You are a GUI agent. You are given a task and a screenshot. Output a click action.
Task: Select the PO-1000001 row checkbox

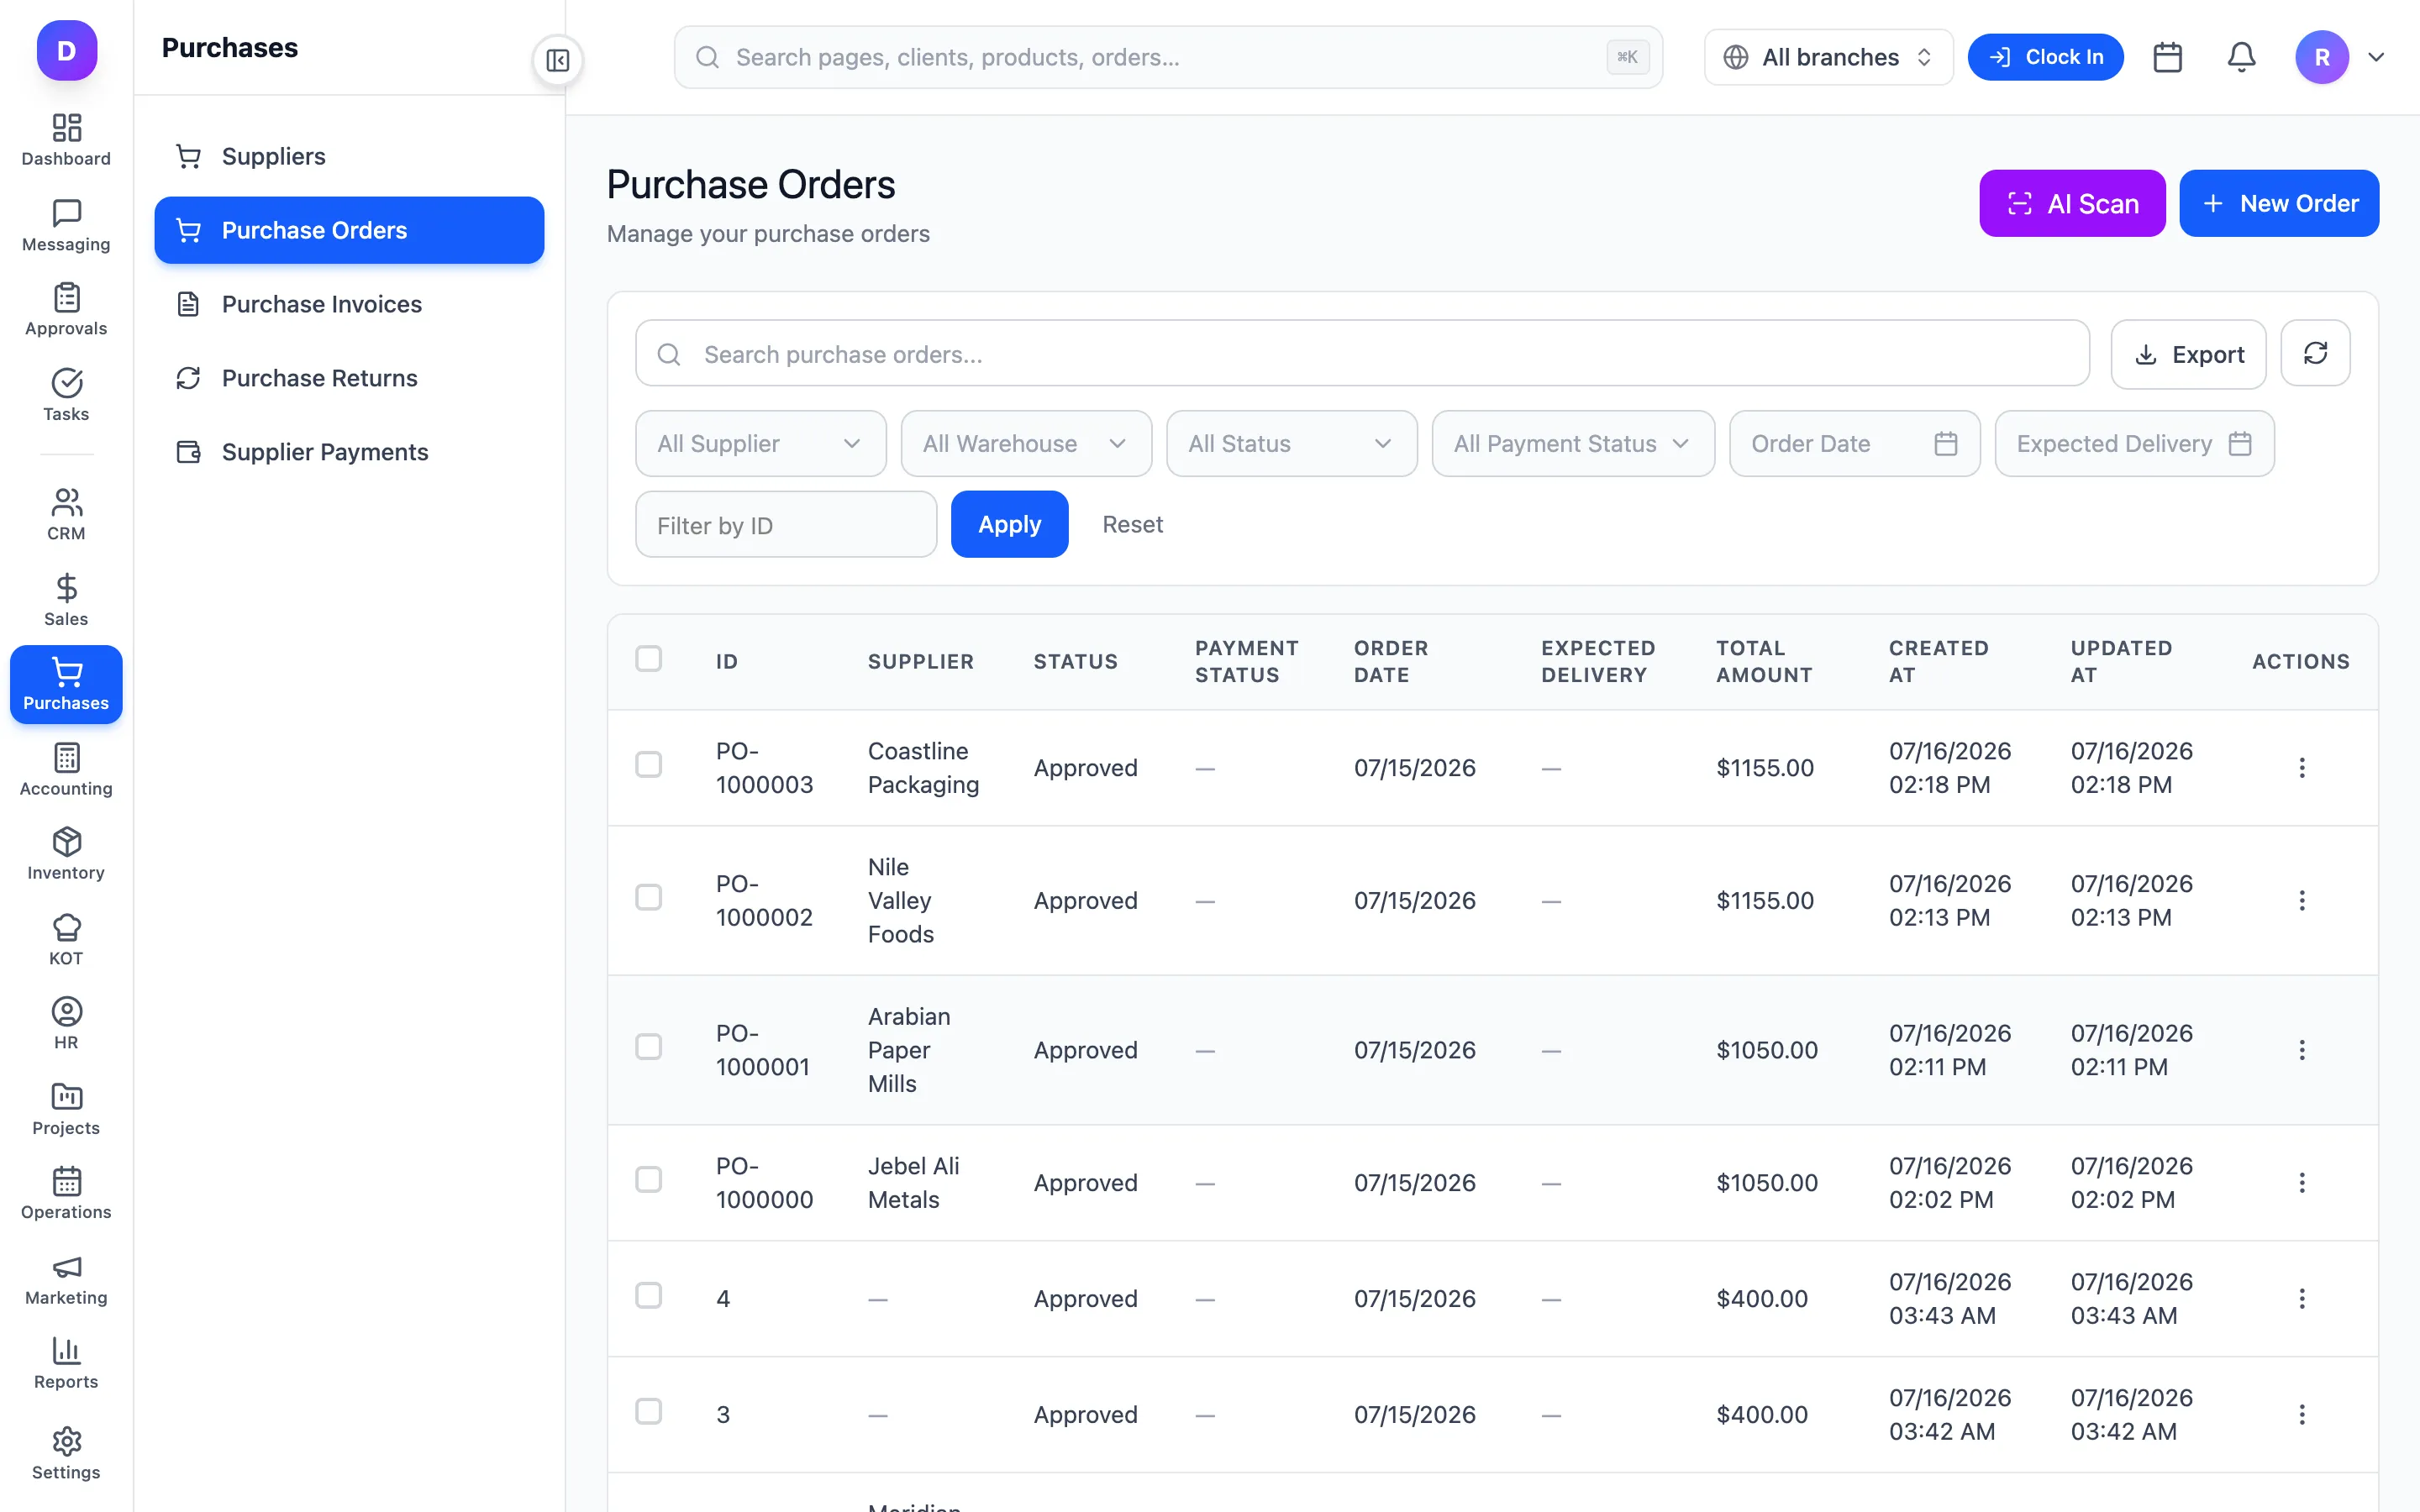649,1047
